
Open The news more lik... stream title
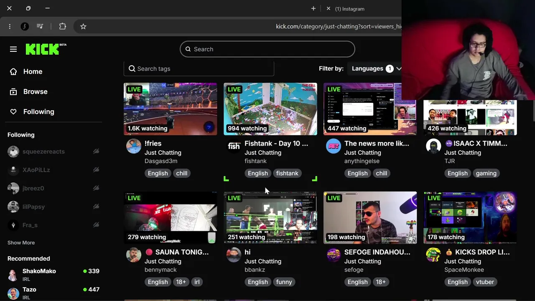[377, 143]
